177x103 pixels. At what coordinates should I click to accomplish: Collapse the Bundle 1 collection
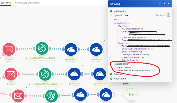tap(115, 23)
